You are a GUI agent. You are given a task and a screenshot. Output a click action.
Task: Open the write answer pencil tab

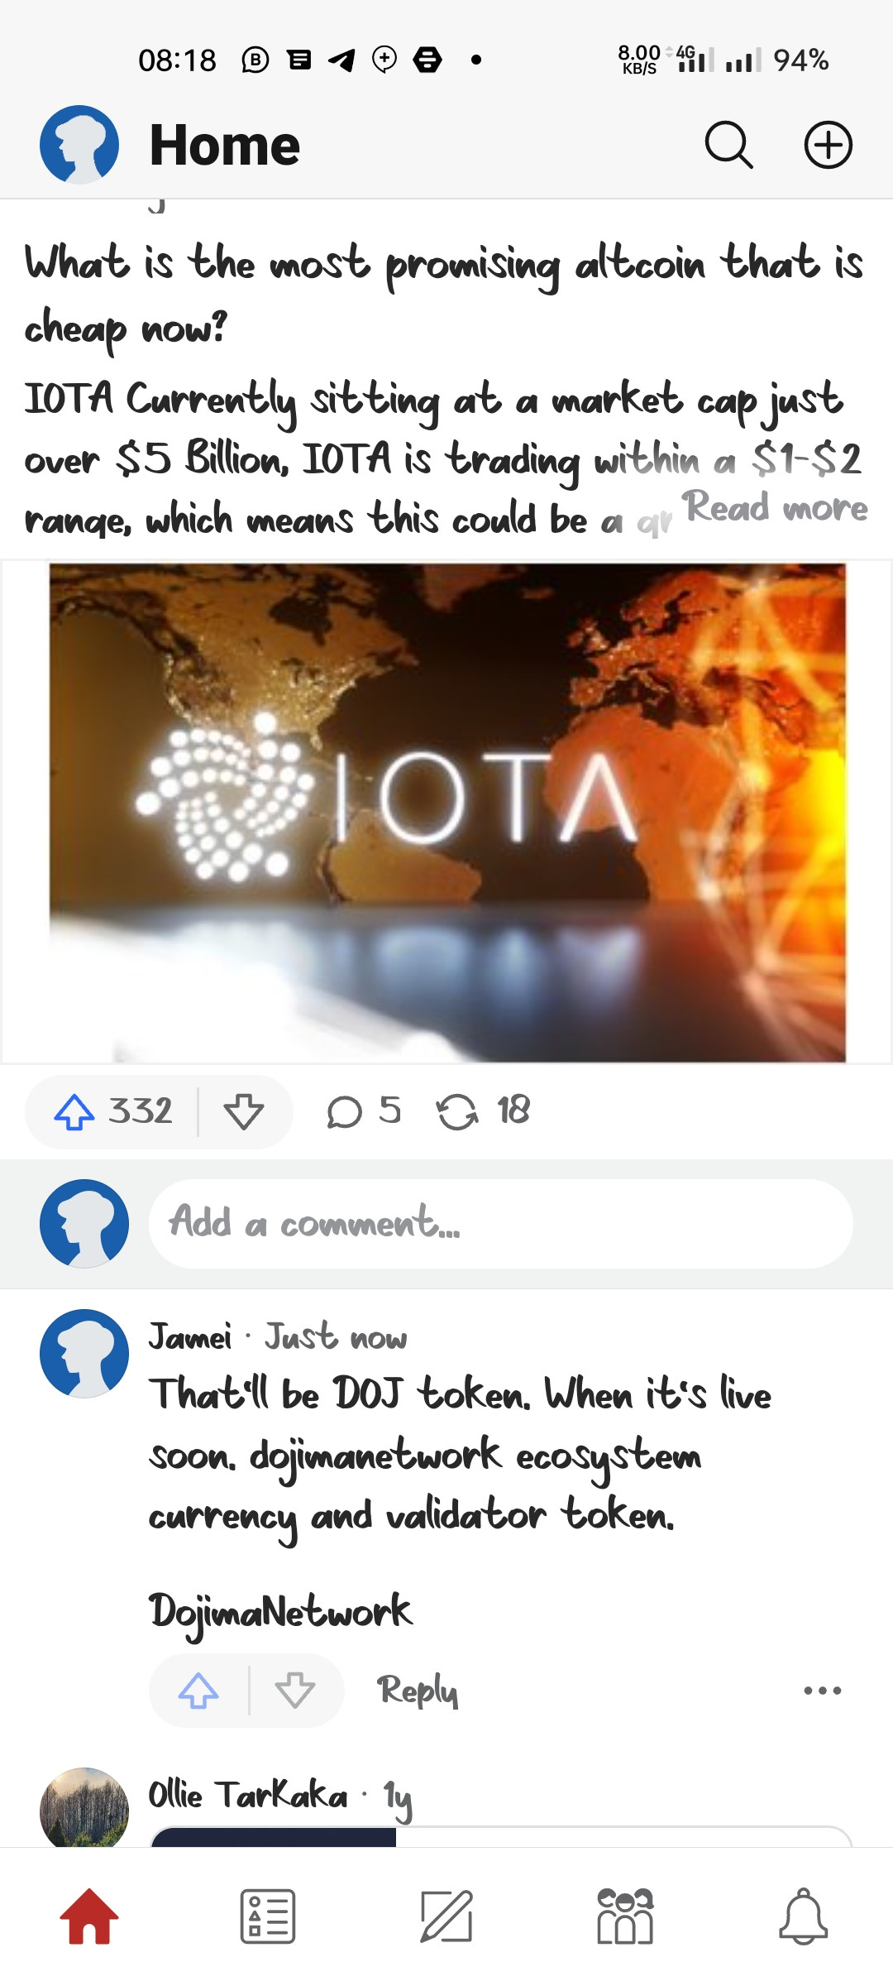tap(446, 1916)
